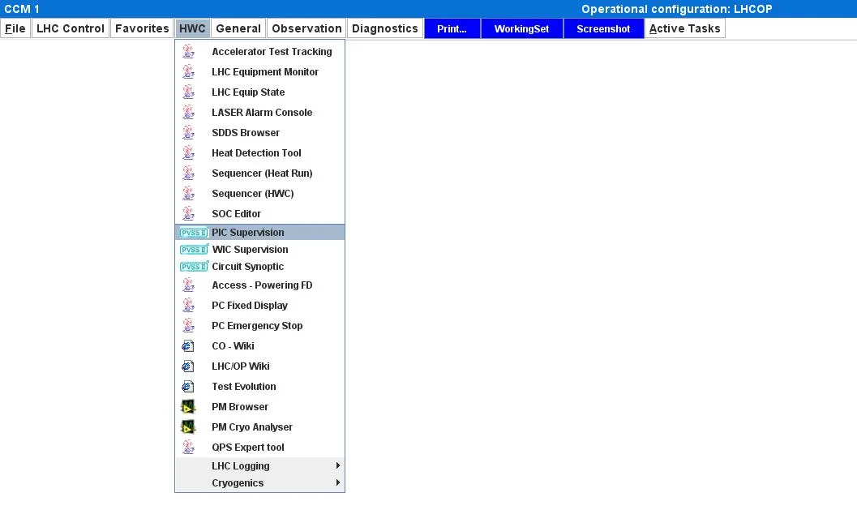Image resolution: width=857 pixels, height=510 pixels.
Task: Expand the Cryogenics submenu arrow
Action: coord(337,483)
